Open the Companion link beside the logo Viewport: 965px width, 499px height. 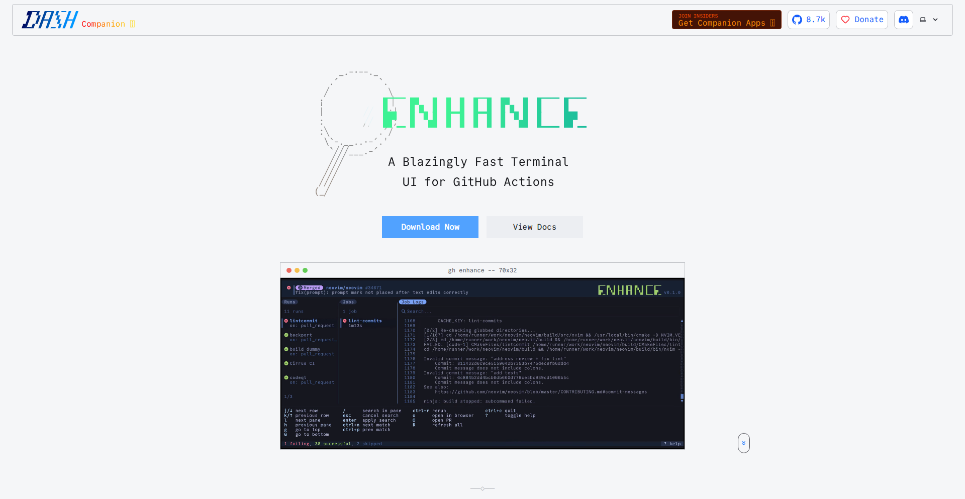click(108, 24)
